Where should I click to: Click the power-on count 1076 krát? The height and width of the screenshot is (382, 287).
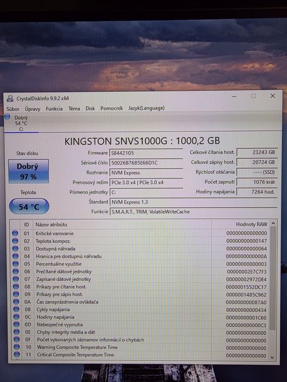point(257,182)
